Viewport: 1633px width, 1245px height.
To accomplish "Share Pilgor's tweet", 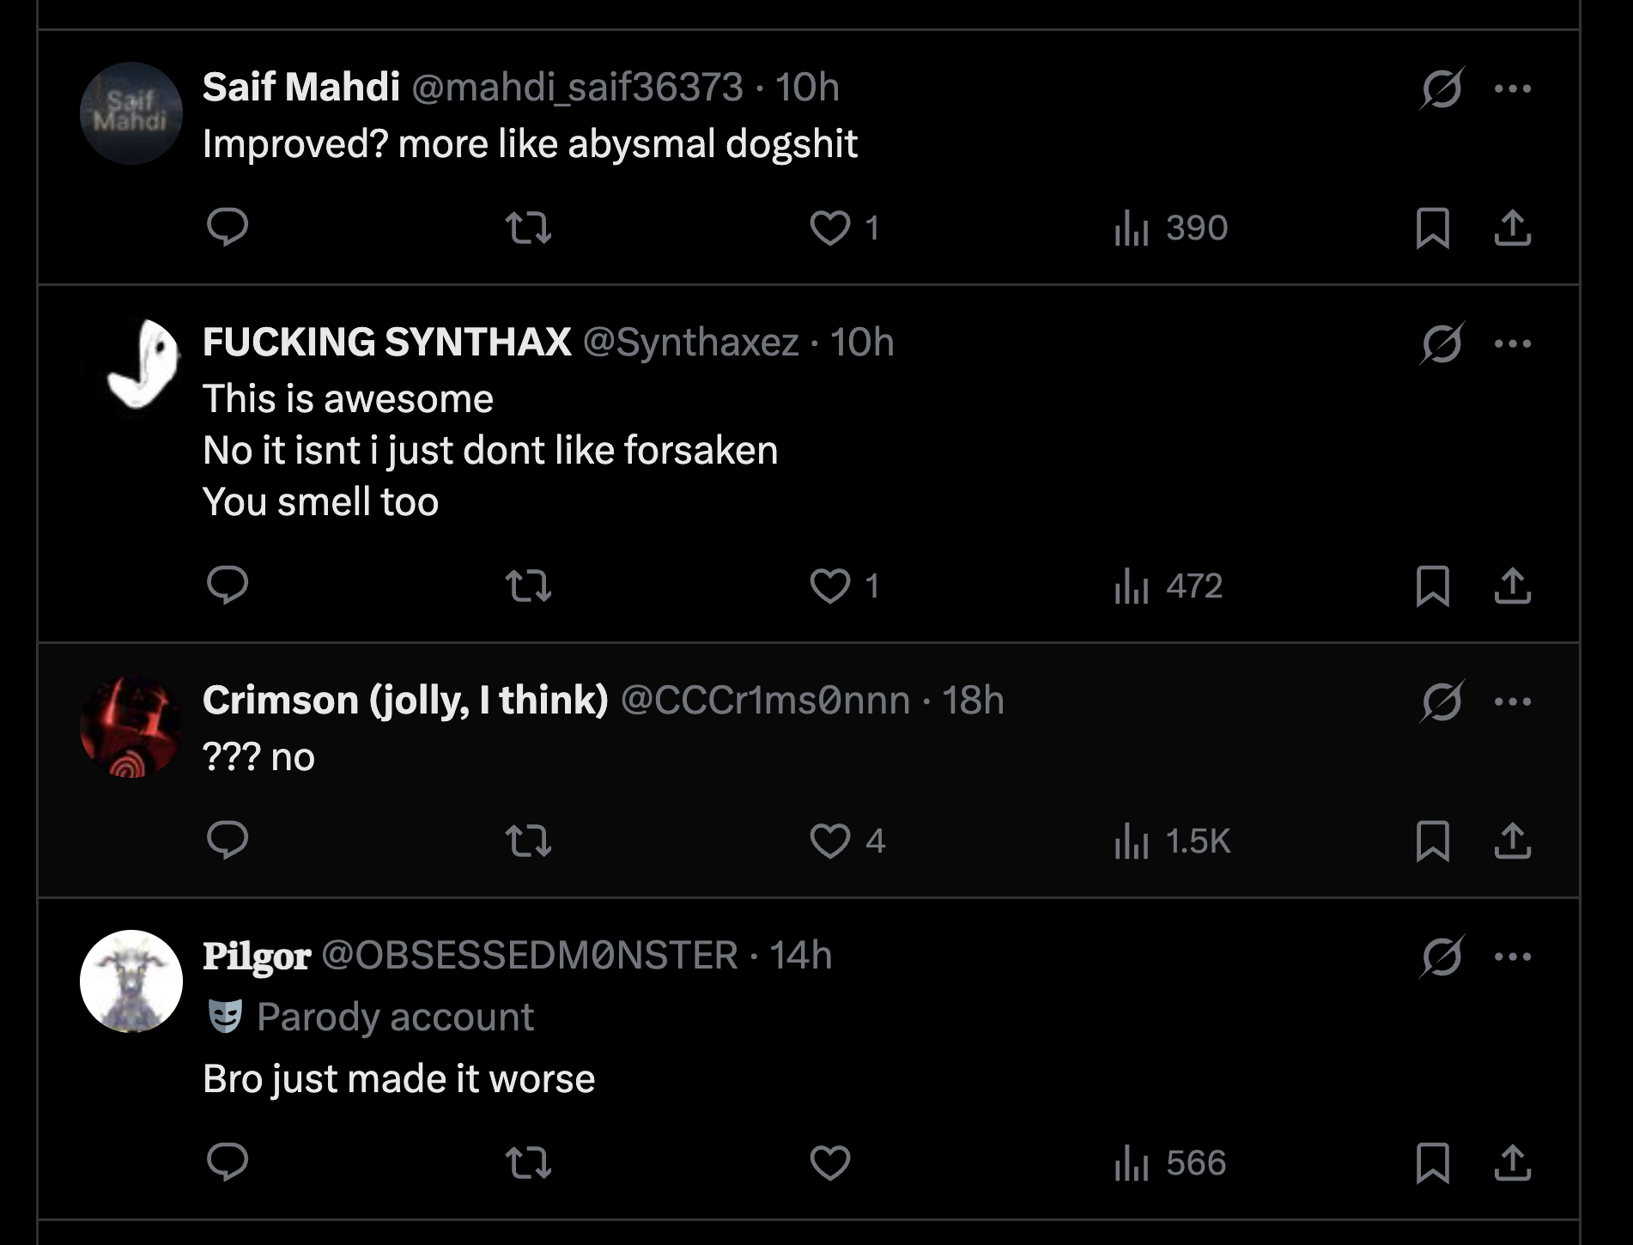I will (1512, 1163).
